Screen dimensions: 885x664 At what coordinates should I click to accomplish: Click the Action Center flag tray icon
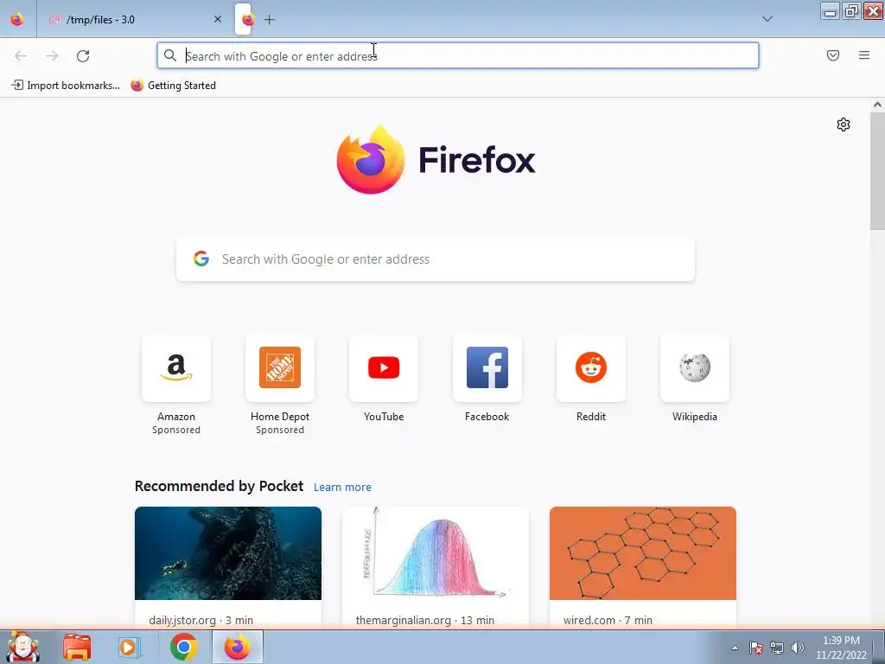(756, 648)
